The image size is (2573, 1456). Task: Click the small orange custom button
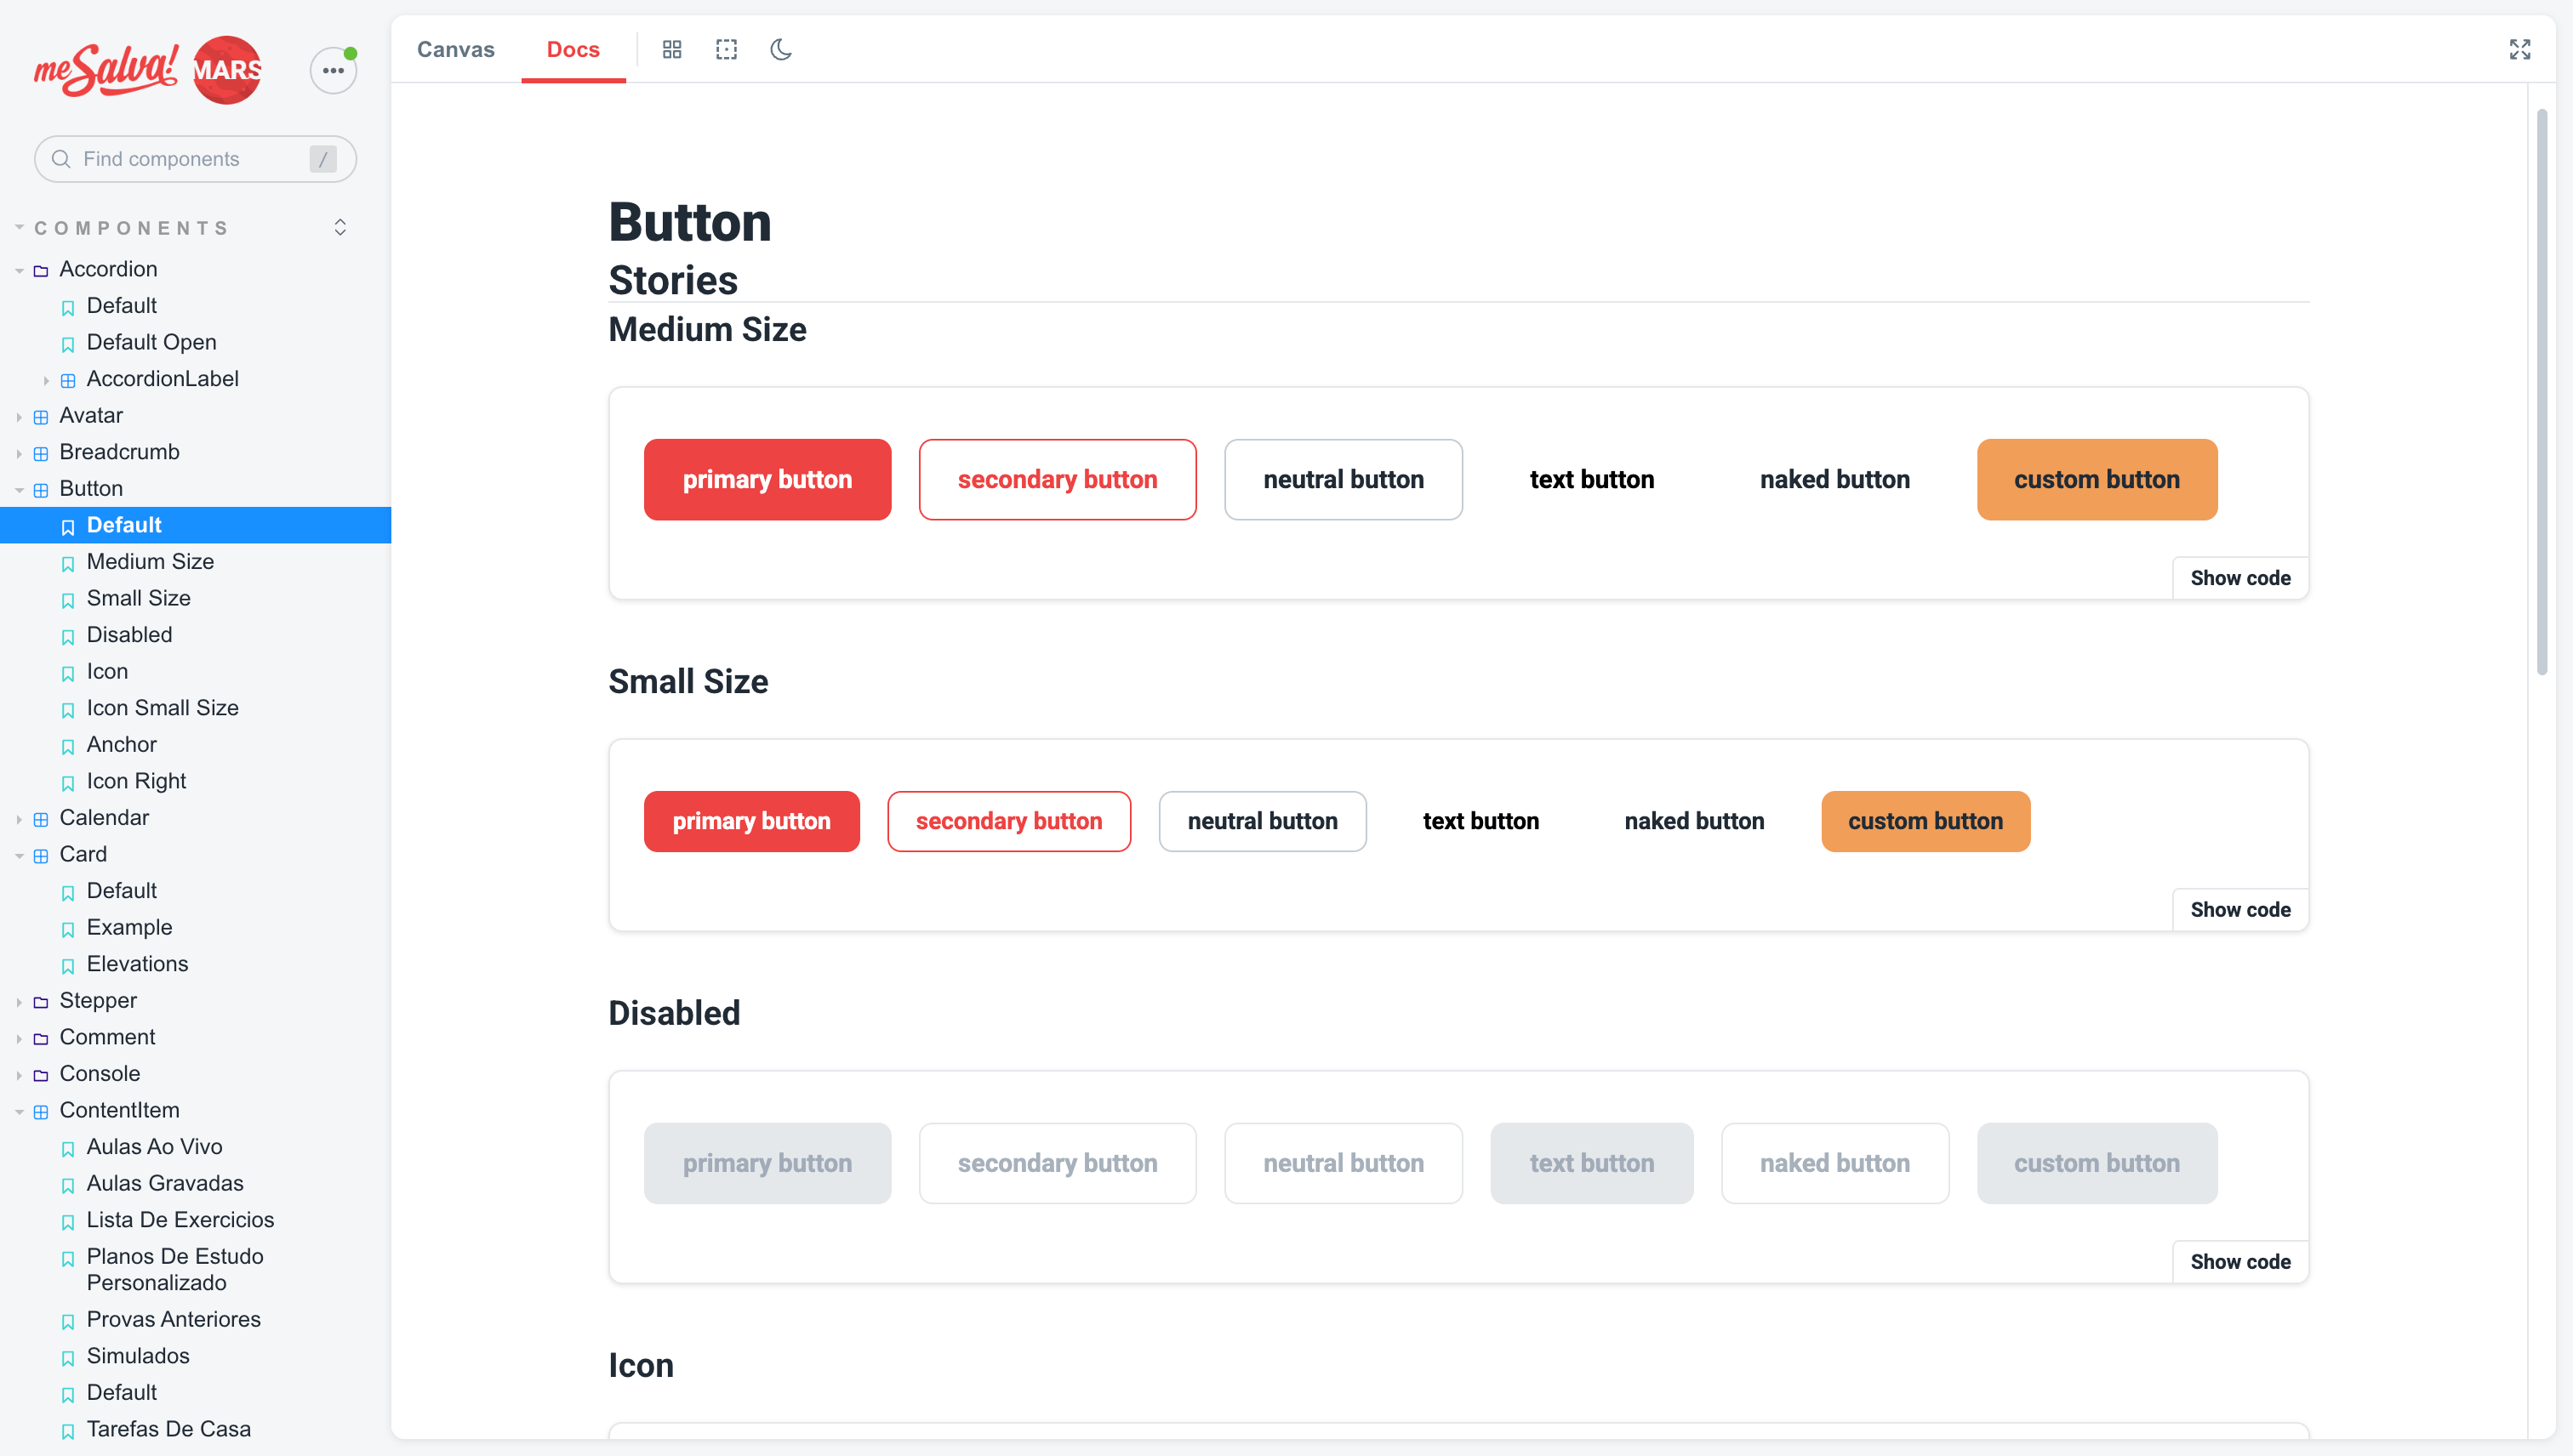[1925, 821]
